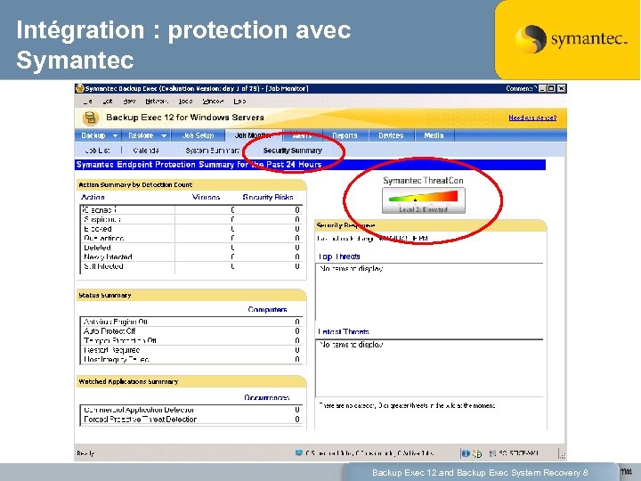Open the Backup tab
Image resolution: width=641 pixels, height=481 pixels.
93,135
